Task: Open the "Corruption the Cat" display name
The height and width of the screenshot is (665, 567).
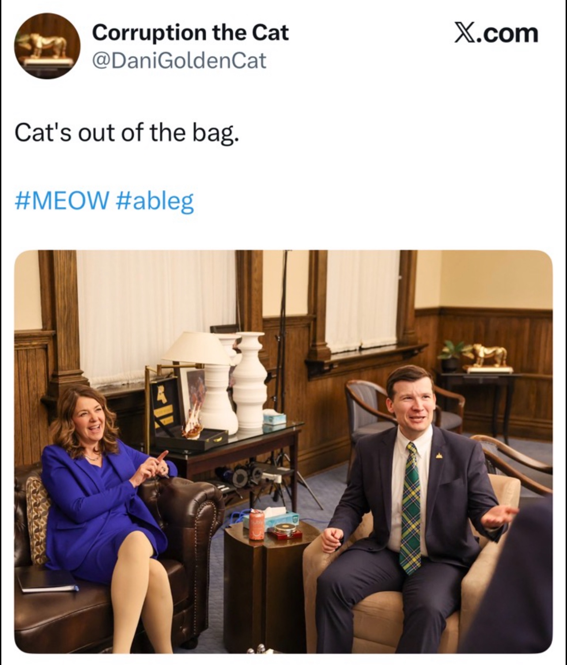Action: (190, 33)
